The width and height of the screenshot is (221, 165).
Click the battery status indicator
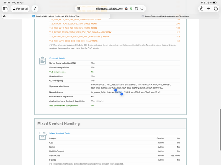[x=215, y=2]
